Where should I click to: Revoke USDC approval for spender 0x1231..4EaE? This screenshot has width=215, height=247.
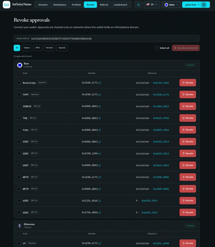pyautogui.click(x=188, y=201)
